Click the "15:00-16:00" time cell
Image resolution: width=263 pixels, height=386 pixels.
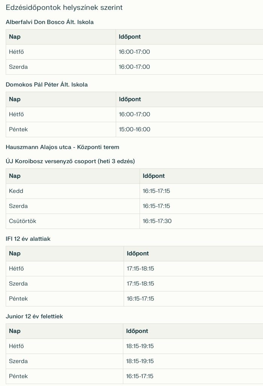point(134,129)
